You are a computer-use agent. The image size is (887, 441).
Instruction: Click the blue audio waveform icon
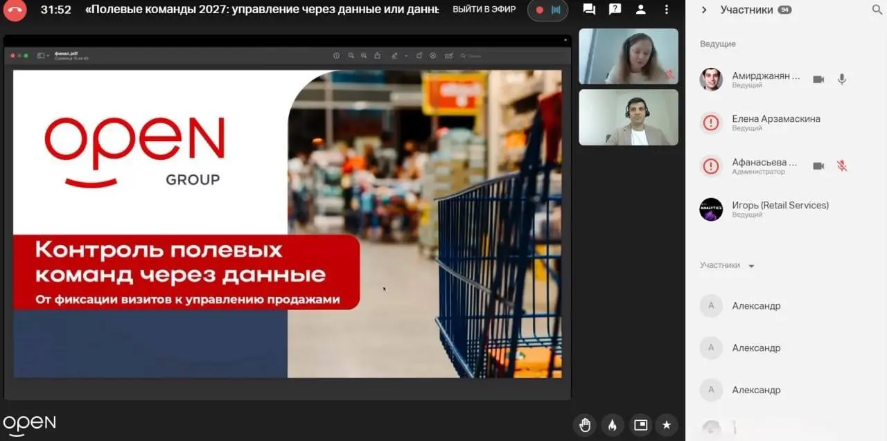point(556,10)
